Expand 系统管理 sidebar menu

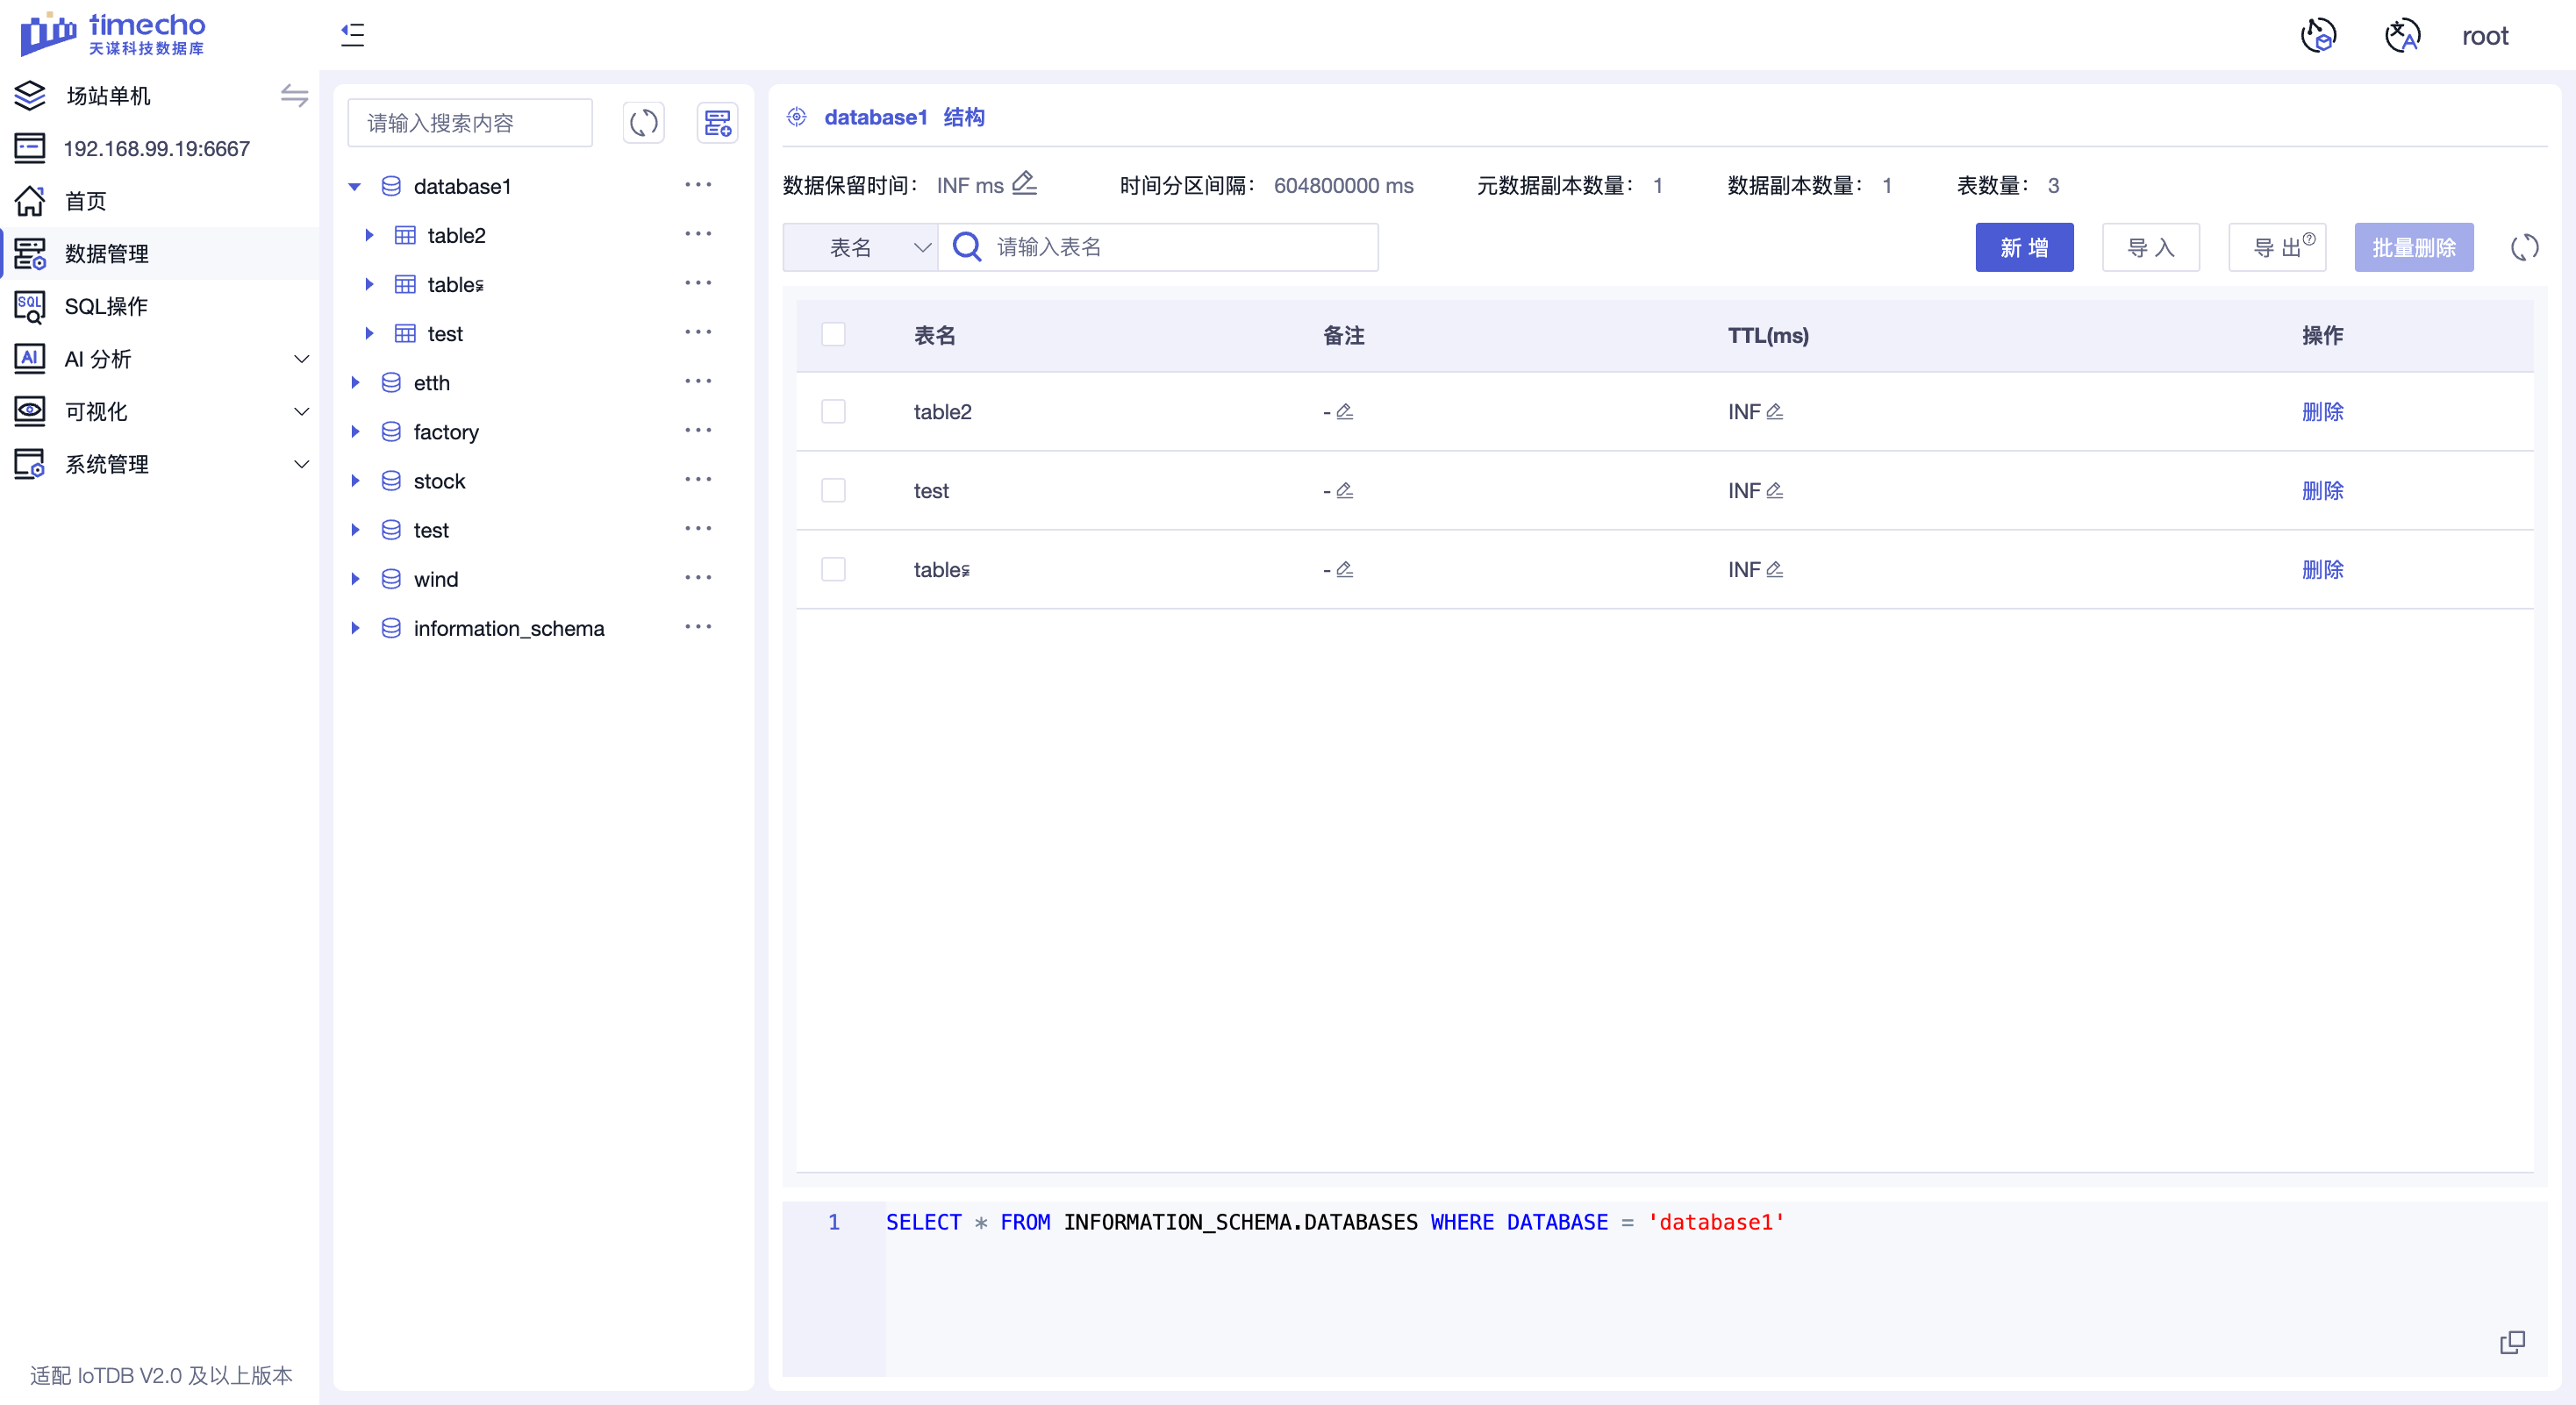point(160,465)
